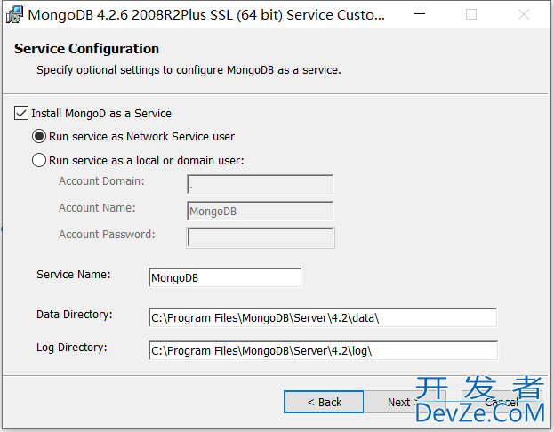Click the Log Directory: label
Screen dimensions: 554x432
(x=72, y=348)
